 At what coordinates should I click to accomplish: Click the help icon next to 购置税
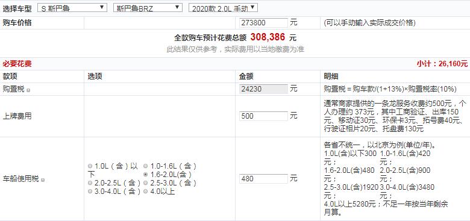[28, 90]
